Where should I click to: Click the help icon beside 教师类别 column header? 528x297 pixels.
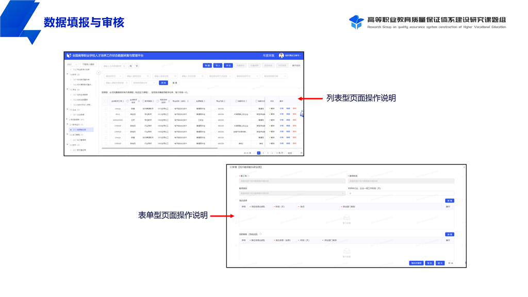point(143,101)
